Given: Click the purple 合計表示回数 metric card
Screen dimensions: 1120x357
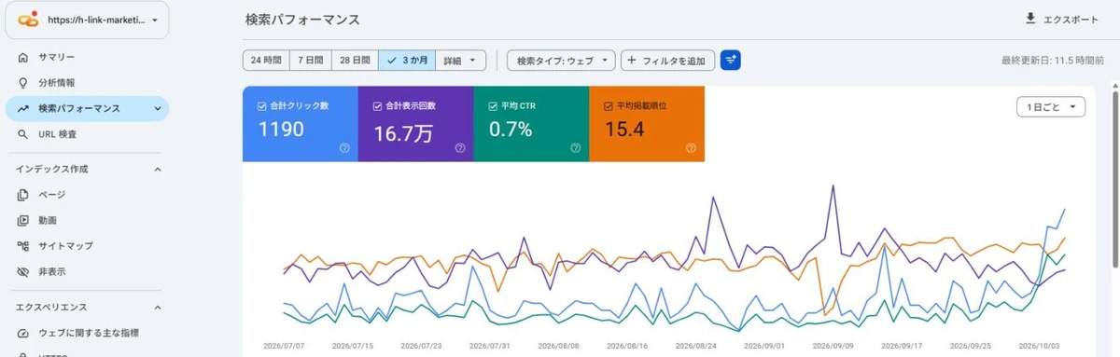Looking at the screenshot, I should point(415,124).
